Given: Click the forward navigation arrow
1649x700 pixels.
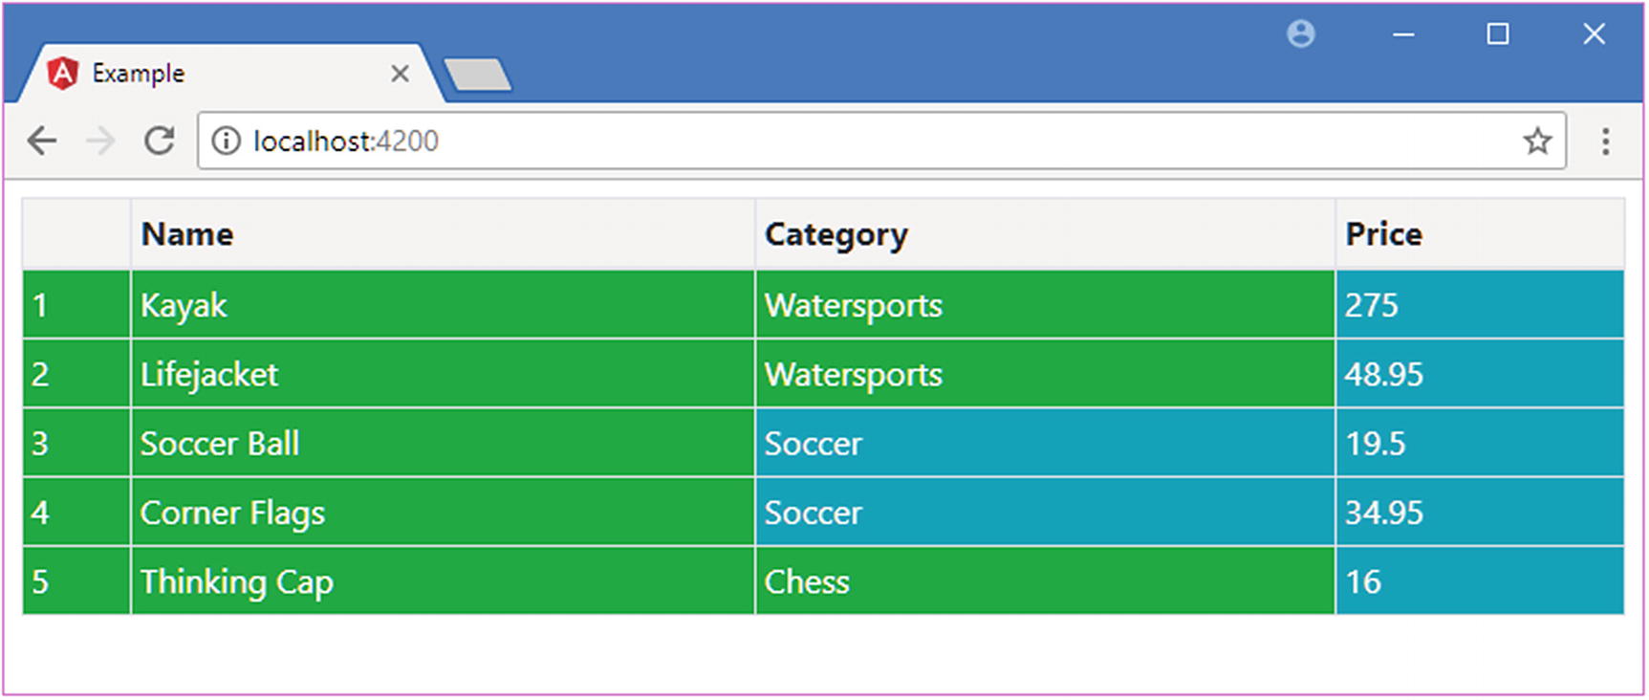Looking at the screenshot, I should 100,142.
